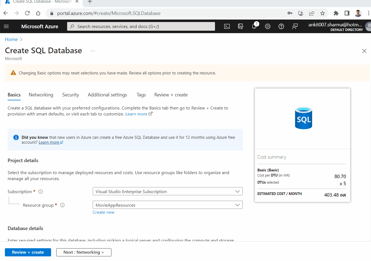This screenshot has width=371, height=261.
Task: Expand the Resource group dropdown
Action: click(x=167, y=205)
